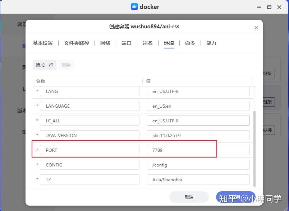Click the 添加一行 button to add a row
This screenshot has height=211, width=289.
click(44, 65)
